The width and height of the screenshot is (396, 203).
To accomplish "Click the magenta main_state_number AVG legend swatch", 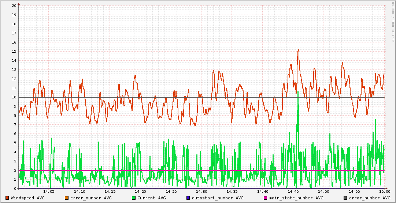I will (266, 198).
